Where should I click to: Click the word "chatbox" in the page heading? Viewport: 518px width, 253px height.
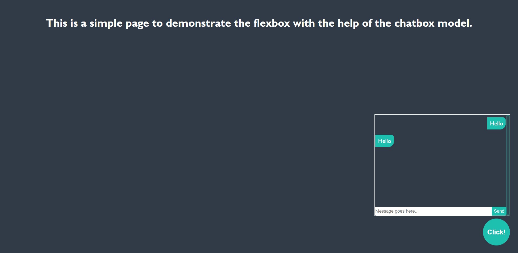(414, 23)
